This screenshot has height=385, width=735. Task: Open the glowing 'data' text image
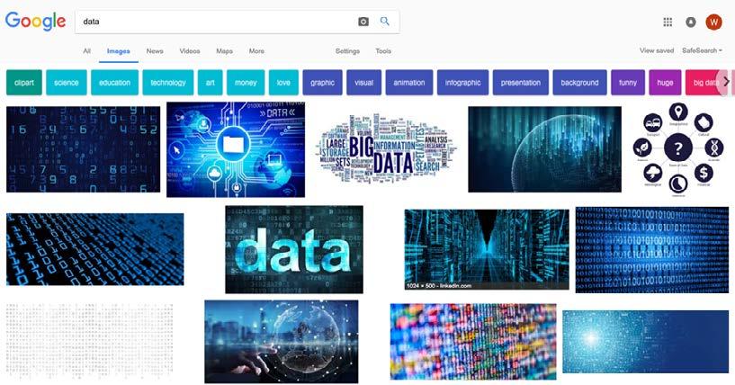coord(294,249)
